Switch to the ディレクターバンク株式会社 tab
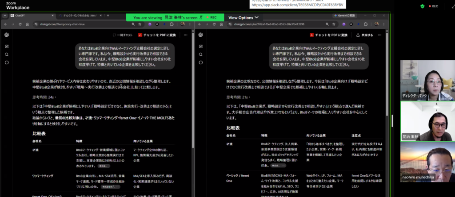Screen dimensions: 455x197 pyautogui.click(x=80, y=15)
